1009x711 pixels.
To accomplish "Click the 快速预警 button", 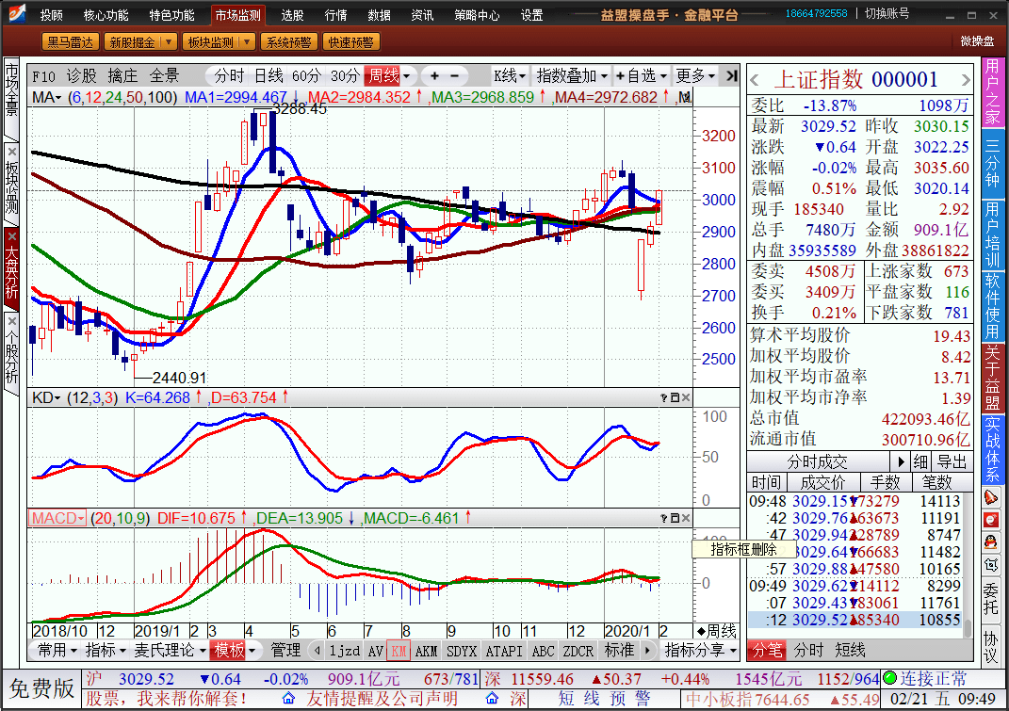I will (x=351, y=42).
